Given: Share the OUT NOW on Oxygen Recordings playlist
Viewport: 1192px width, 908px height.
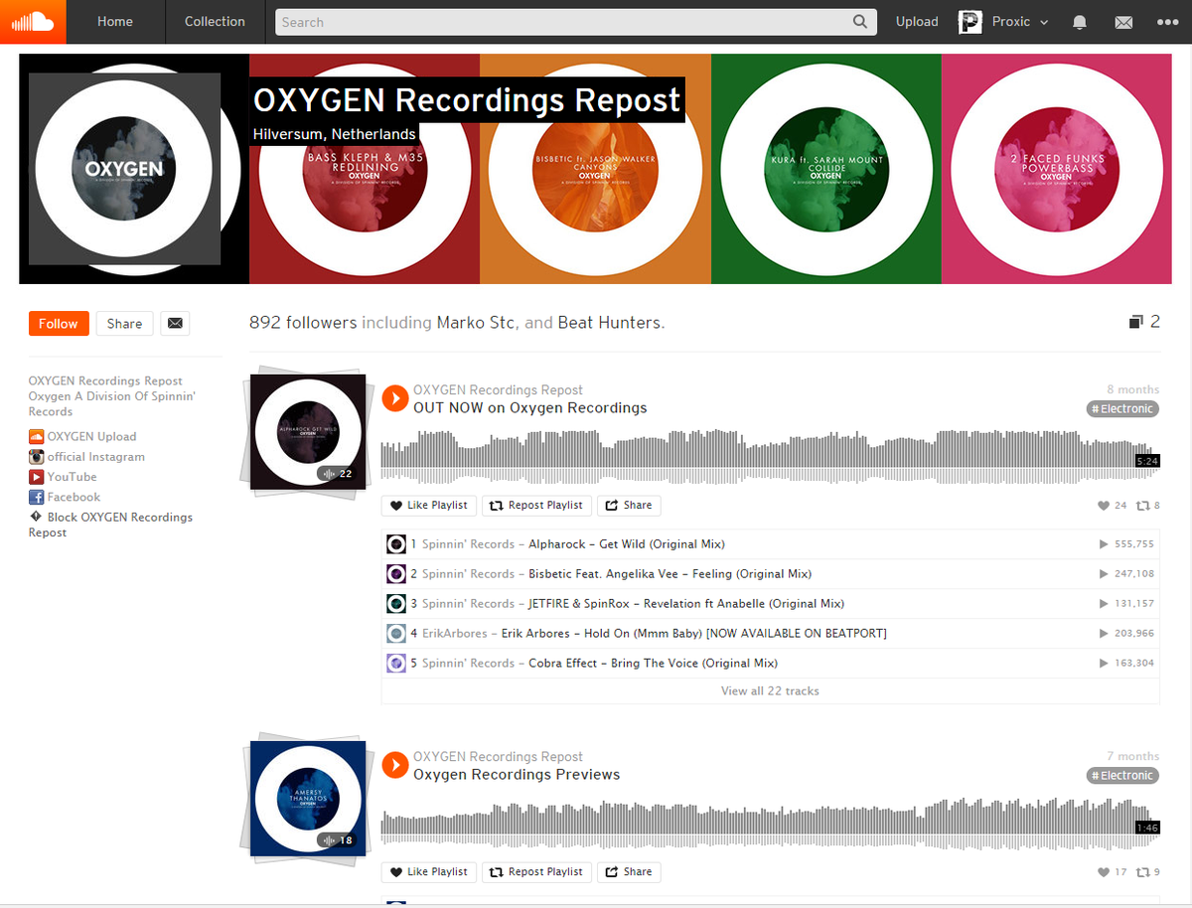Looking at the screenshot, I should pos(629,506).
